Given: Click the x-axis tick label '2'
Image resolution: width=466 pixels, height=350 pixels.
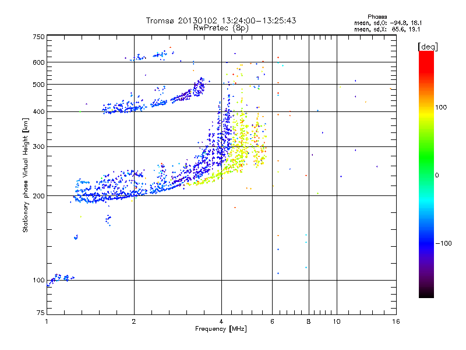Looking at the screenshot, I should click(x=134, y=321).
